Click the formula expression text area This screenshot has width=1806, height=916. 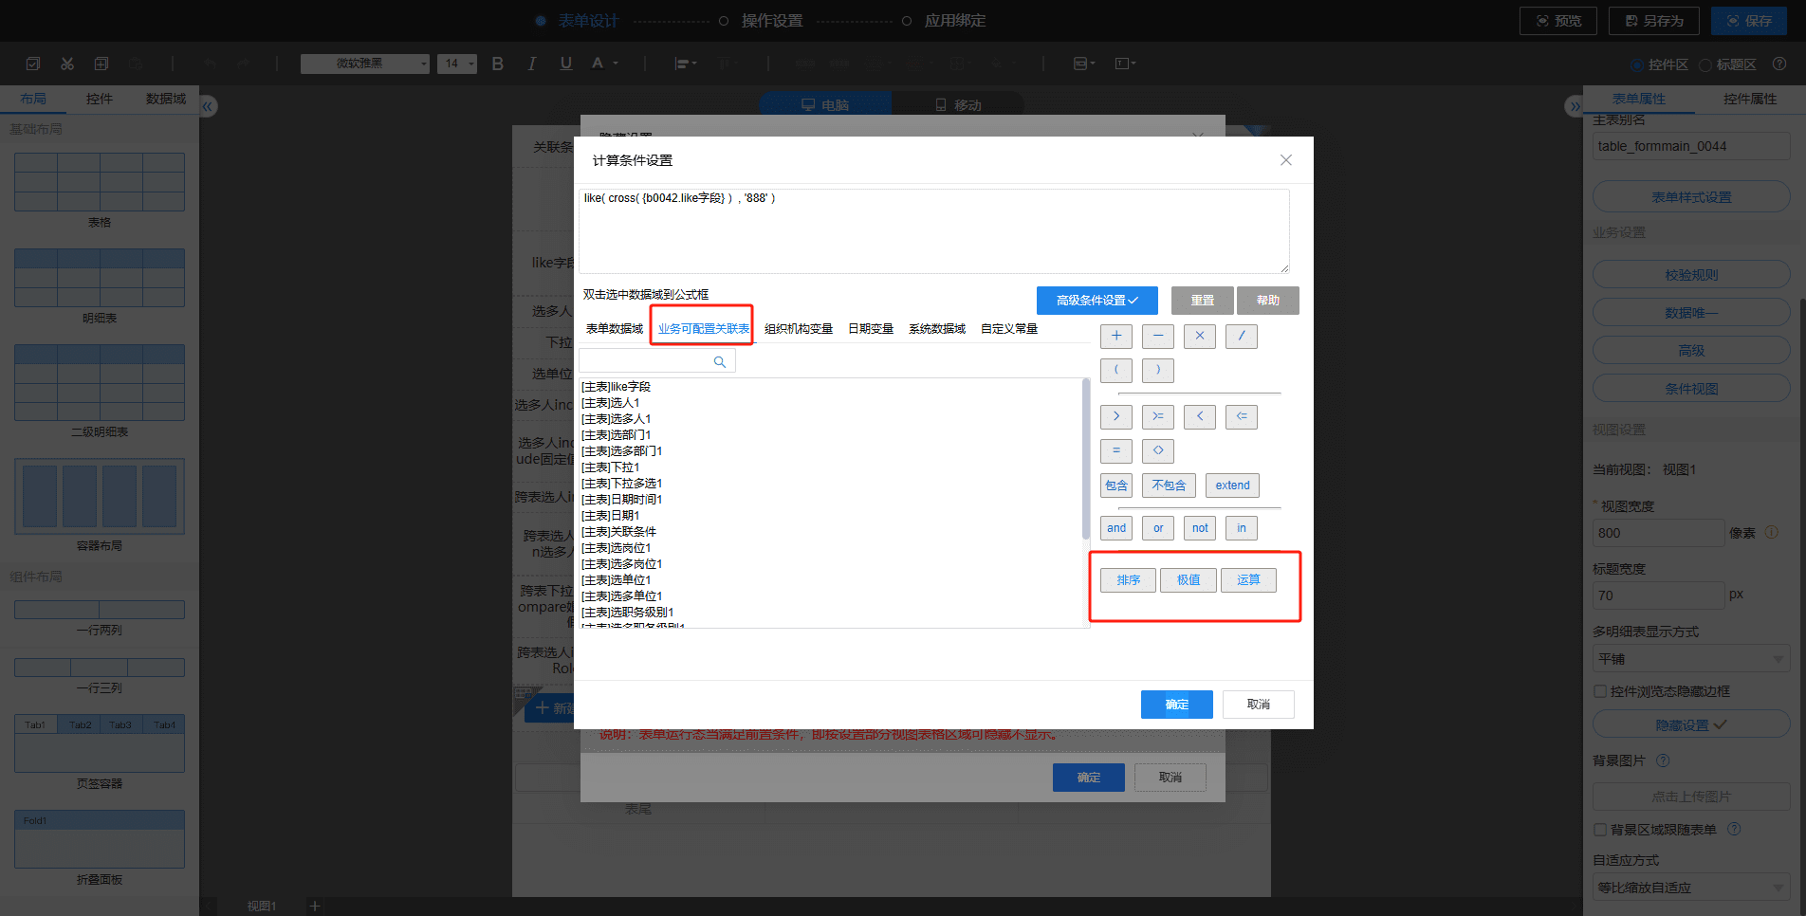click(x=934, y=231)
